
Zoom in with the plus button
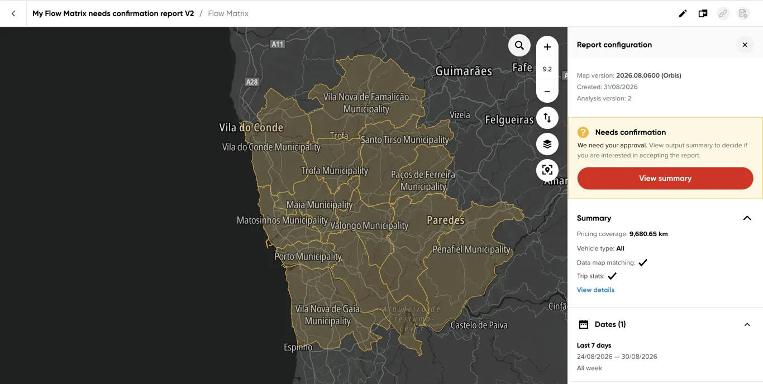tap(547, 47)
